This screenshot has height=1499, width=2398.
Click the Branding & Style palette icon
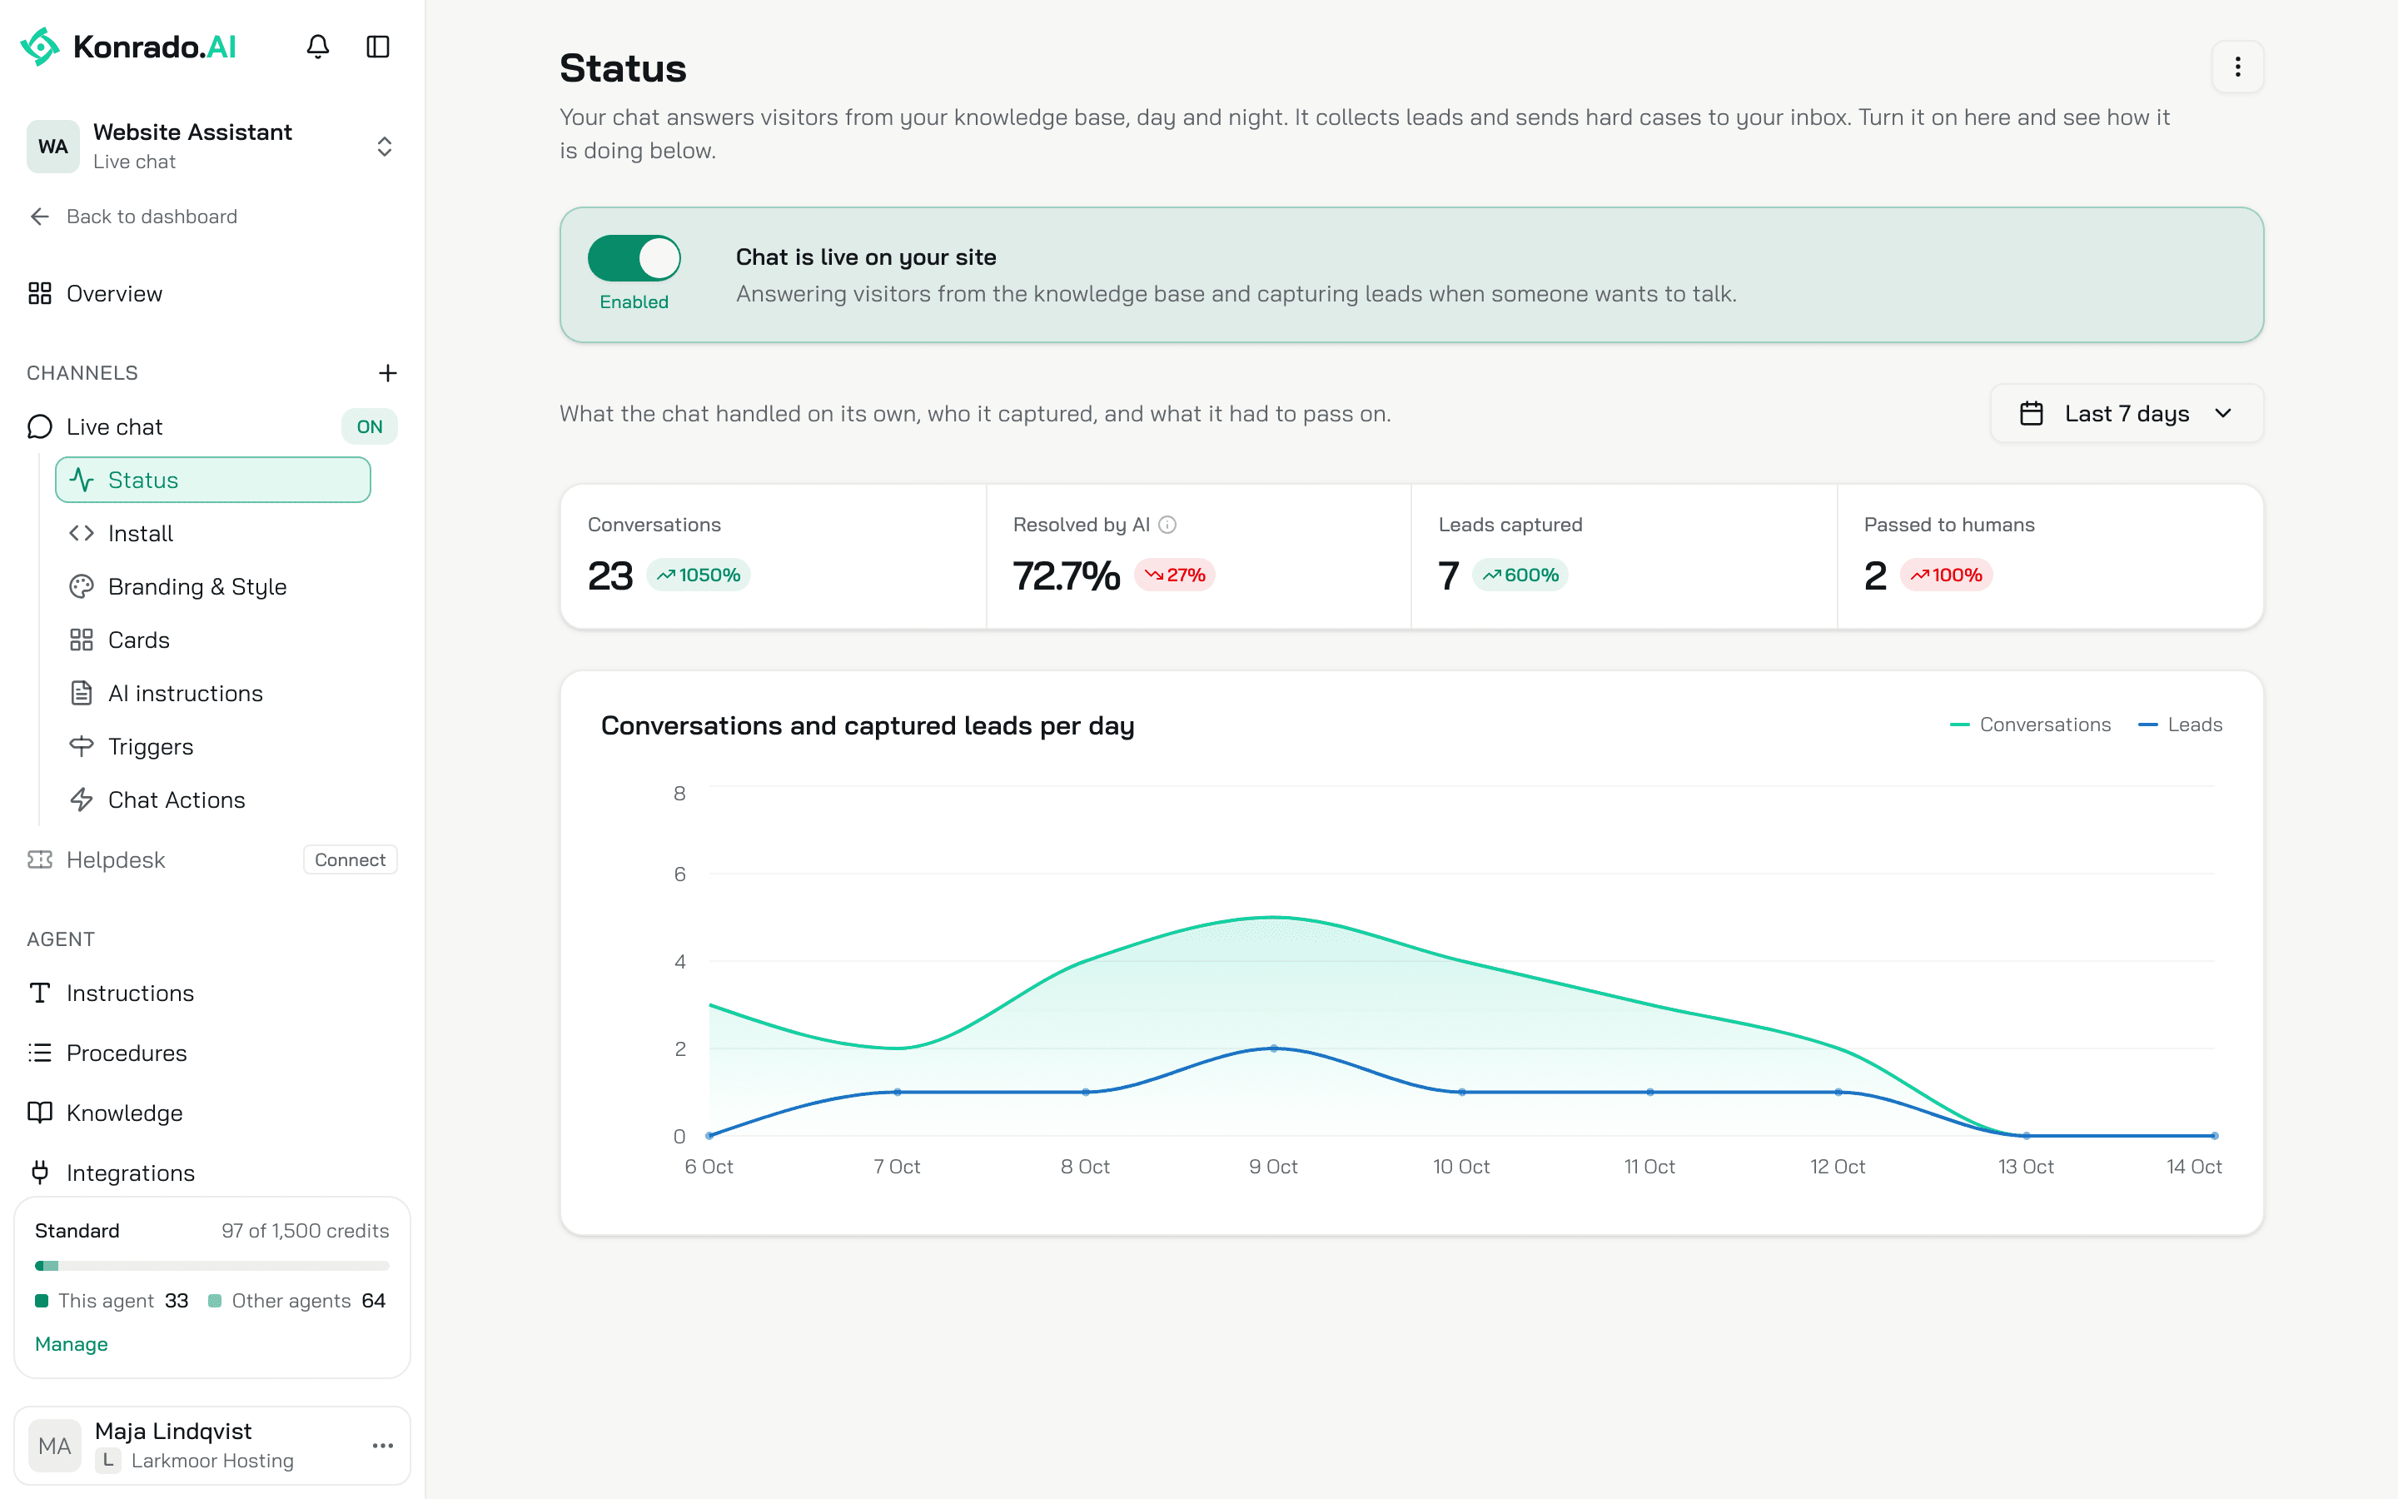pyautogui.click(x=82, y=586)
